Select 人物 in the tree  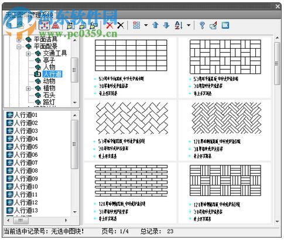(49, 67)
